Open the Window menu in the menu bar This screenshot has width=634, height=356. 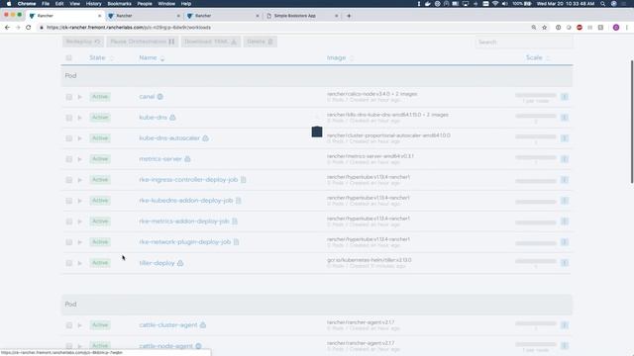(x=166, y=4)
